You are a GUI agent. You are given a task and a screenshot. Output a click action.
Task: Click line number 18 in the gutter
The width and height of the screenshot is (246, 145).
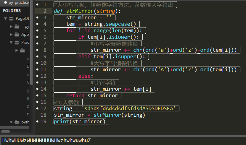tap(43, 115)
